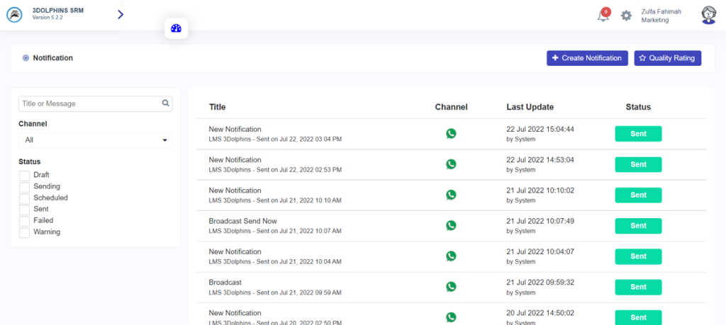Screen dimensions: 726x325
Task: Open the notification bell icon
Action: point(603,16)
